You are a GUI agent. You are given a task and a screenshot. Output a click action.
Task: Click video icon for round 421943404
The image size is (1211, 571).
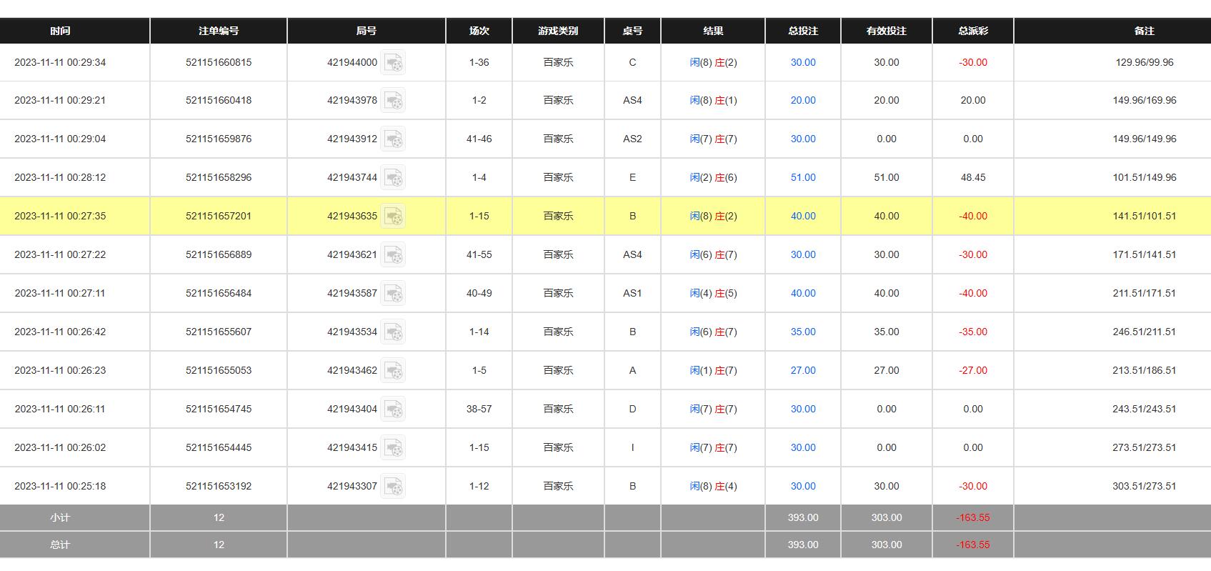click(x=393, y=409)
